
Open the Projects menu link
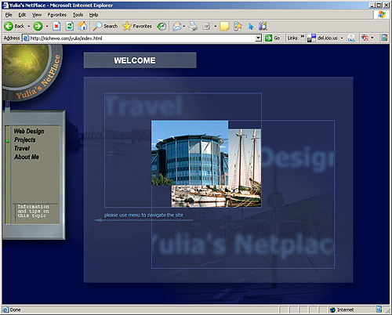point(25,139)
